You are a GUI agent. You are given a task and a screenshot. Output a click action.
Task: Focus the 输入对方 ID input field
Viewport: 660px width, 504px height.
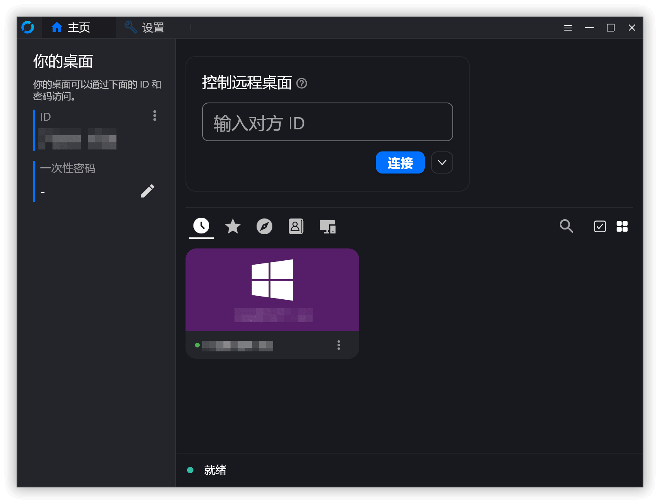pyautogui.click(x=327, y=122)
